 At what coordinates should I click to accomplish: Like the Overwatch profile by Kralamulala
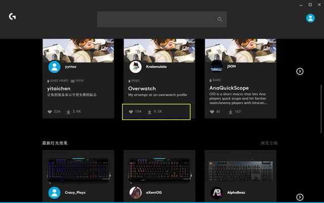point(131,112)
